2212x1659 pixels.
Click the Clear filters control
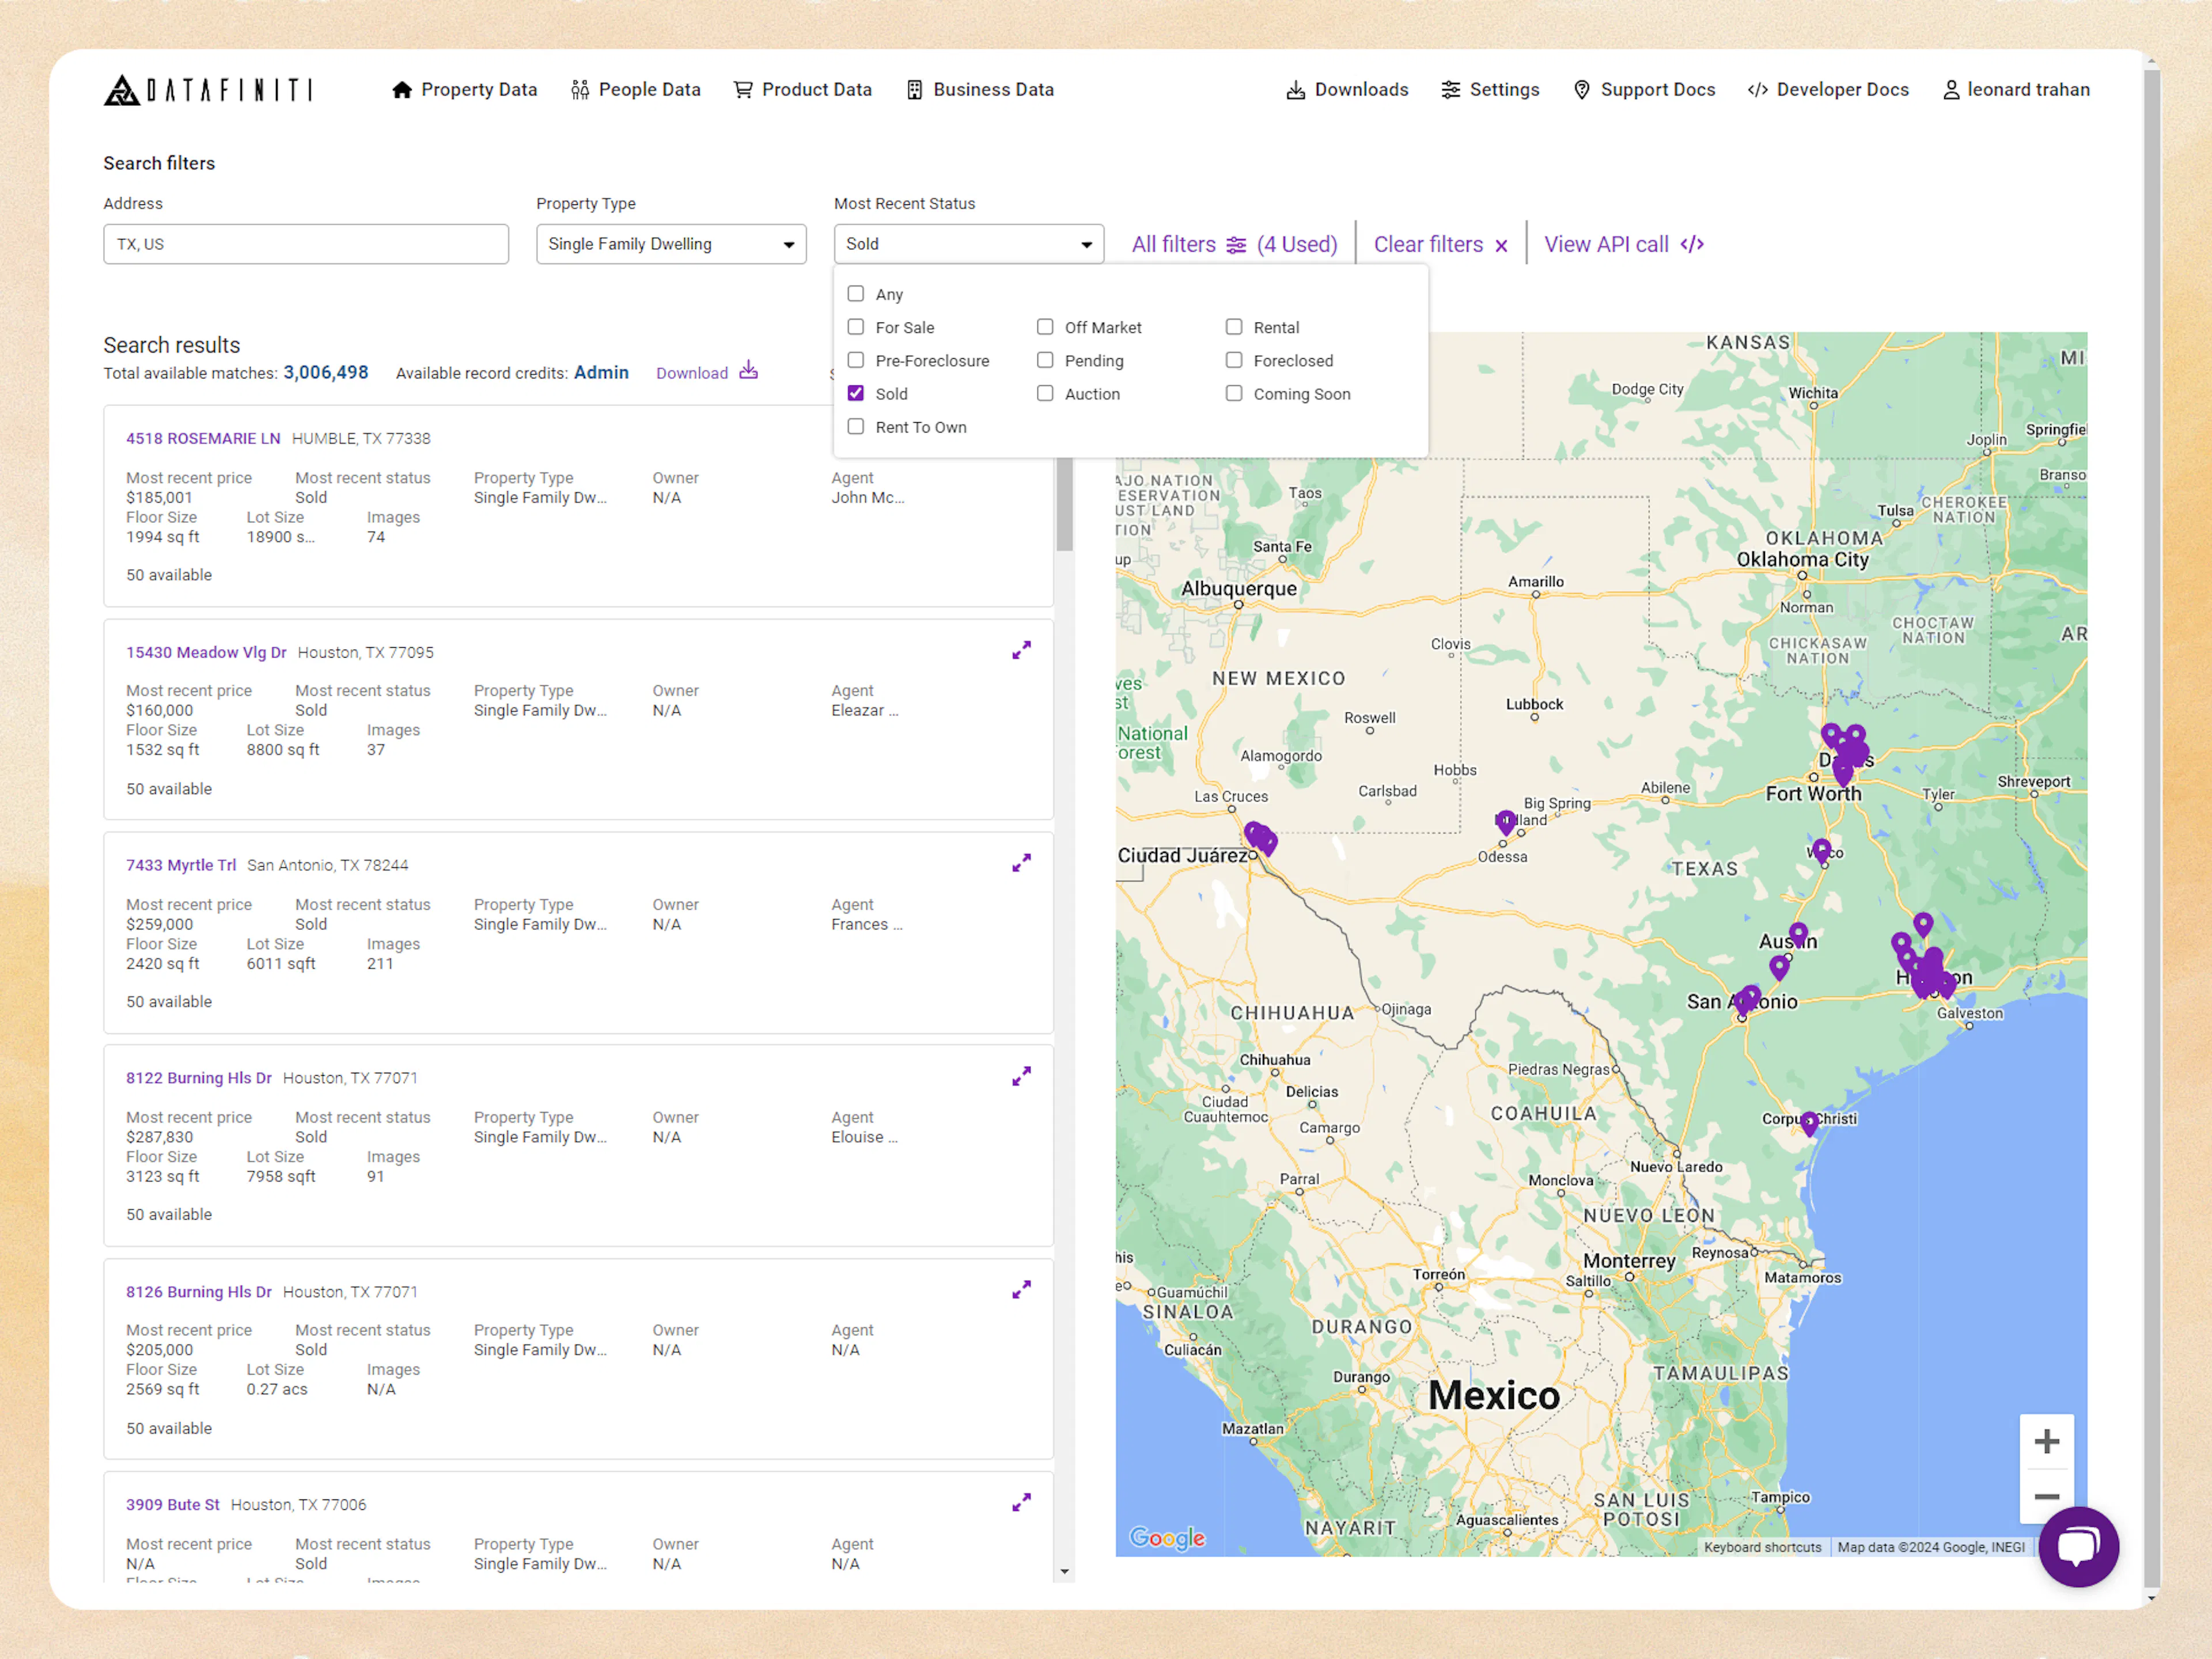[1428, 244]
